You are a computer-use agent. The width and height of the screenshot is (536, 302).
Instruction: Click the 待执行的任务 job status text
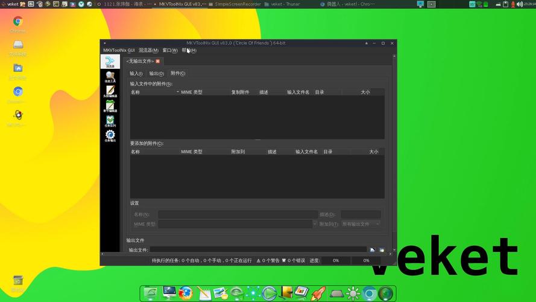tap(202, 260)
